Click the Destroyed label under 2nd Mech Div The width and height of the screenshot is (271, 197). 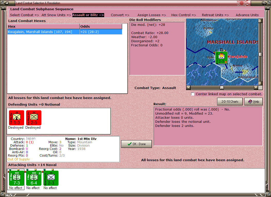(x=33, y=128)
